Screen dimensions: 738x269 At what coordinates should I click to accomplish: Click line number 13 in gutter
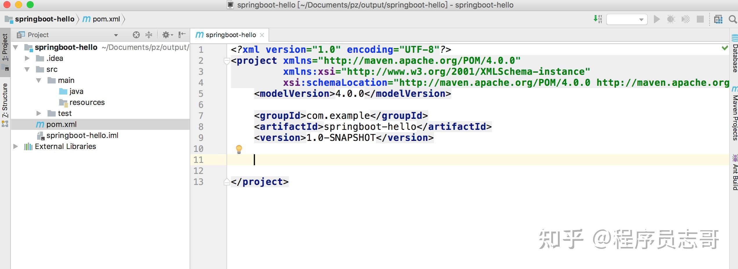point(199,182)
